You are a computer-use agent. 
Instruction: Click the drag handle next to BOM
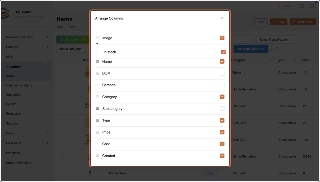pos(98,73)
